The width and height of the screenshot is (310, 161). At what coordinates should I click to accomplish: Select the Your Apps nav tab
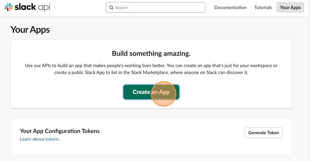click(290, 8)
